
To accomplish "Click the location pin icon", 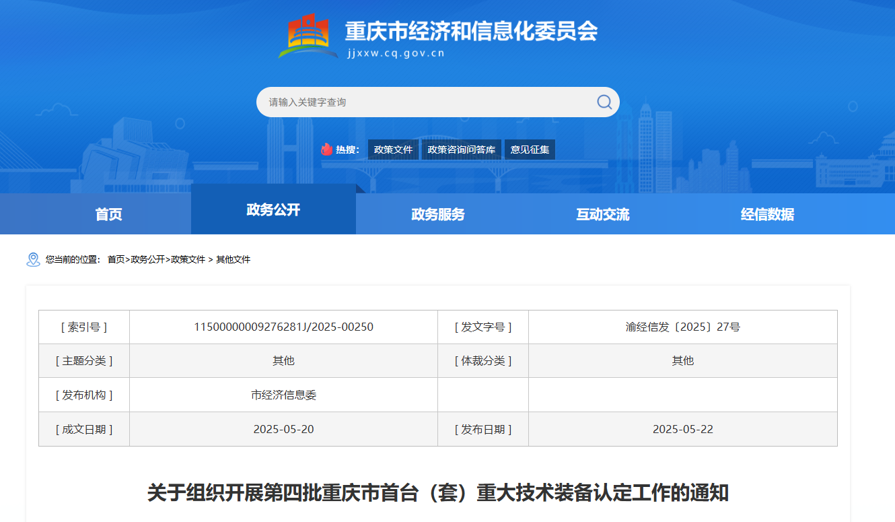I will pos(33,259).
